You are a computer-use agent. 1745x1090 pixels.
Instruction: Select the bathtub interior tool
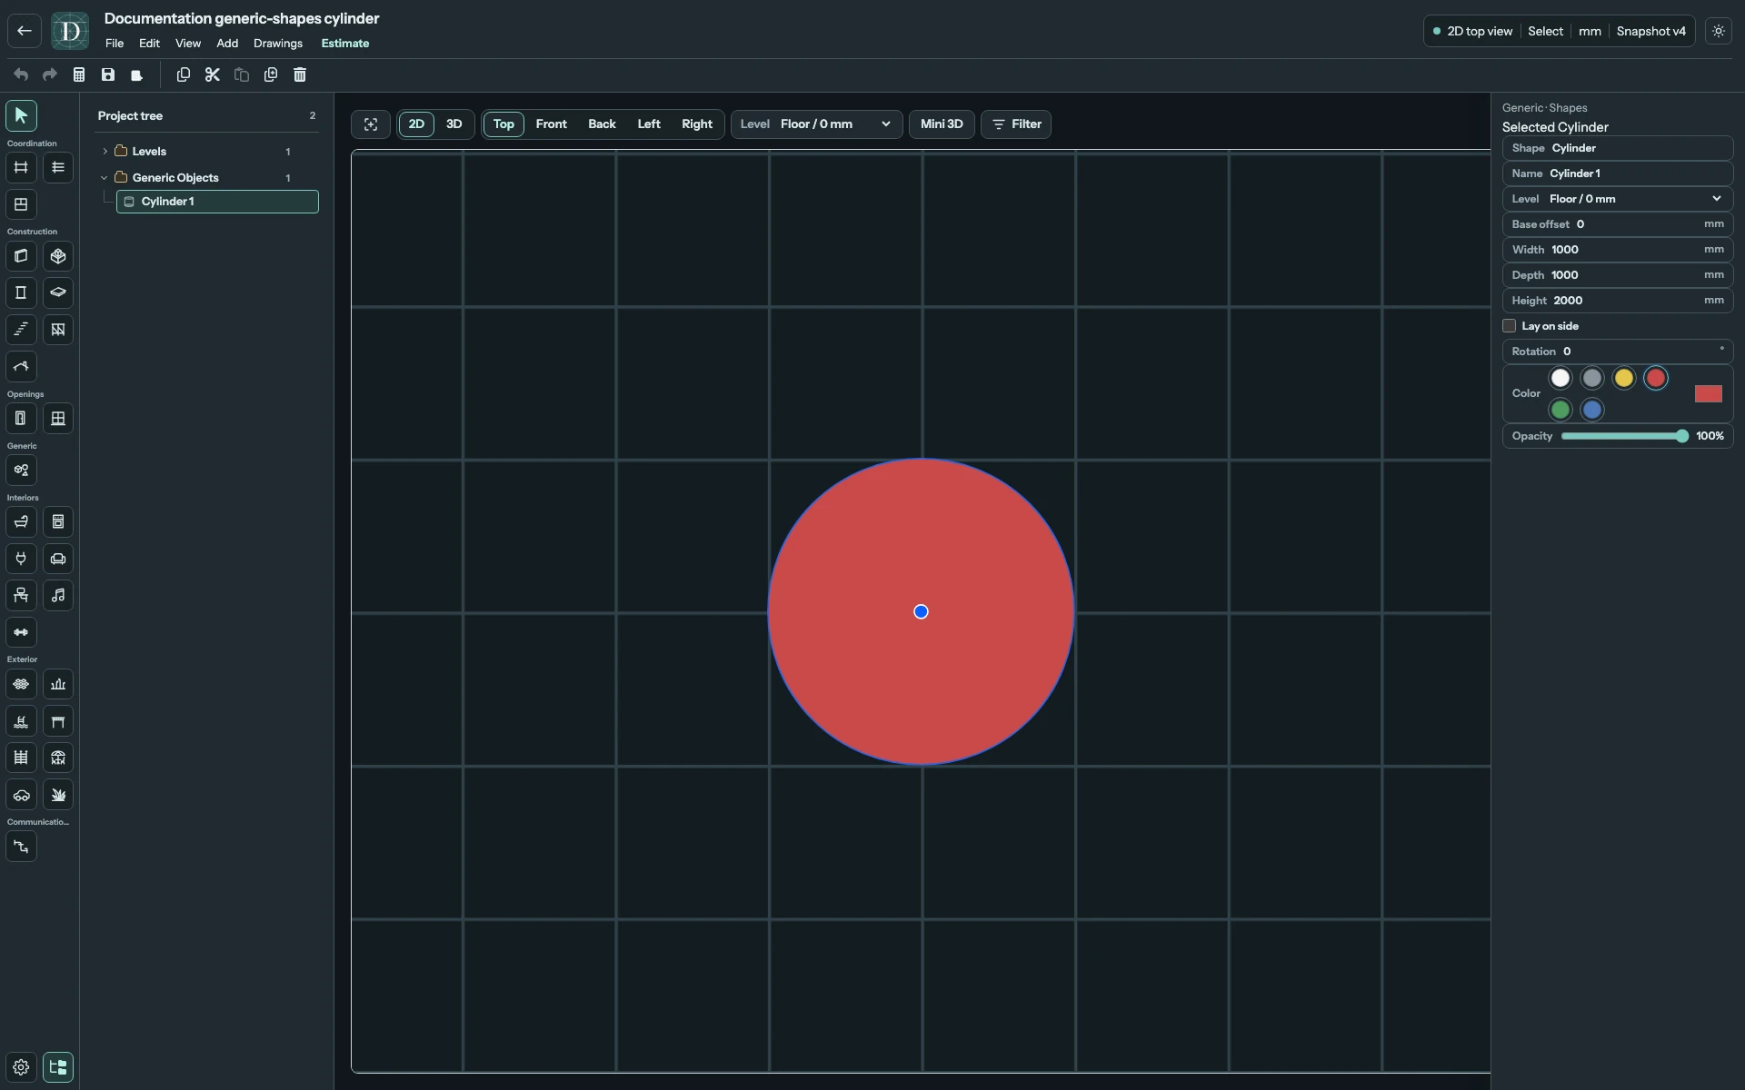coord(21,522)
